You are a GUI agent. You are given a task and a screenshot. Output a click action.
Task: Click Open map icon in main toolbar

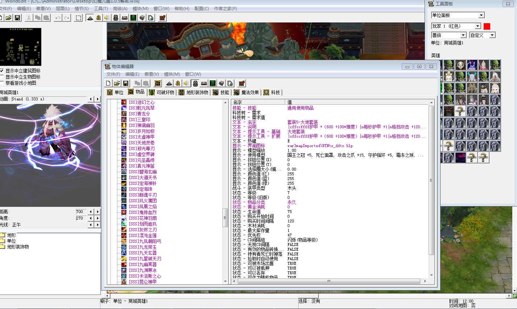click(x=9, y=17)
